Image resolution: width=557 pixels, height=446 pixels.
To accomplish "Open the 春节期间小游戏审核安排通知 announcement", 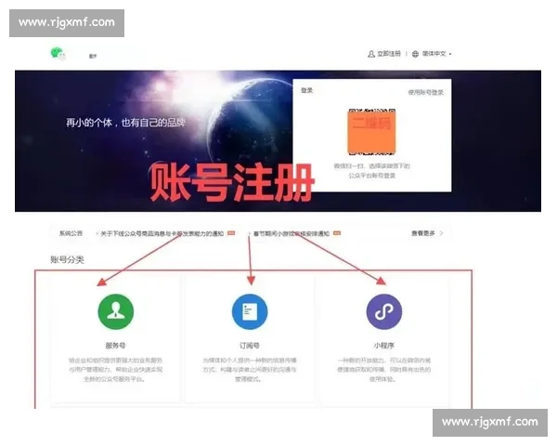I will click(x=291, y=233).
